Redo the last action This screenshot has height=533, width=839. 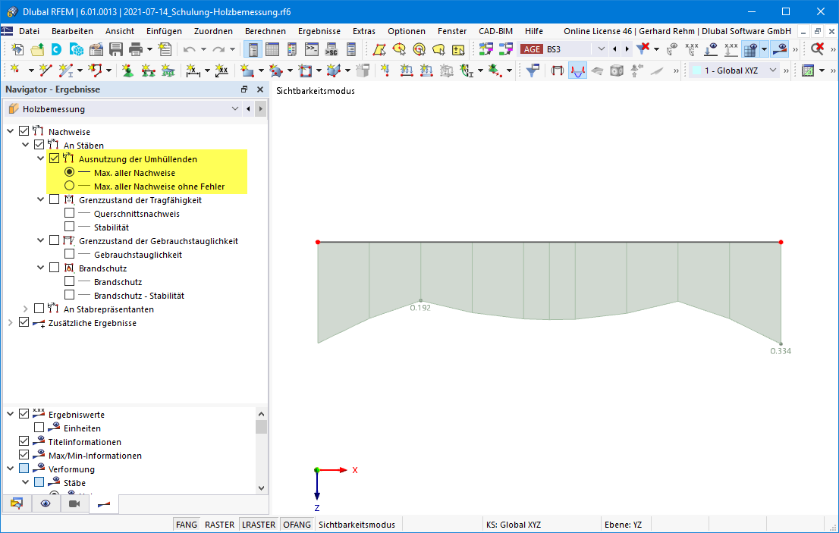coord(218,50)
